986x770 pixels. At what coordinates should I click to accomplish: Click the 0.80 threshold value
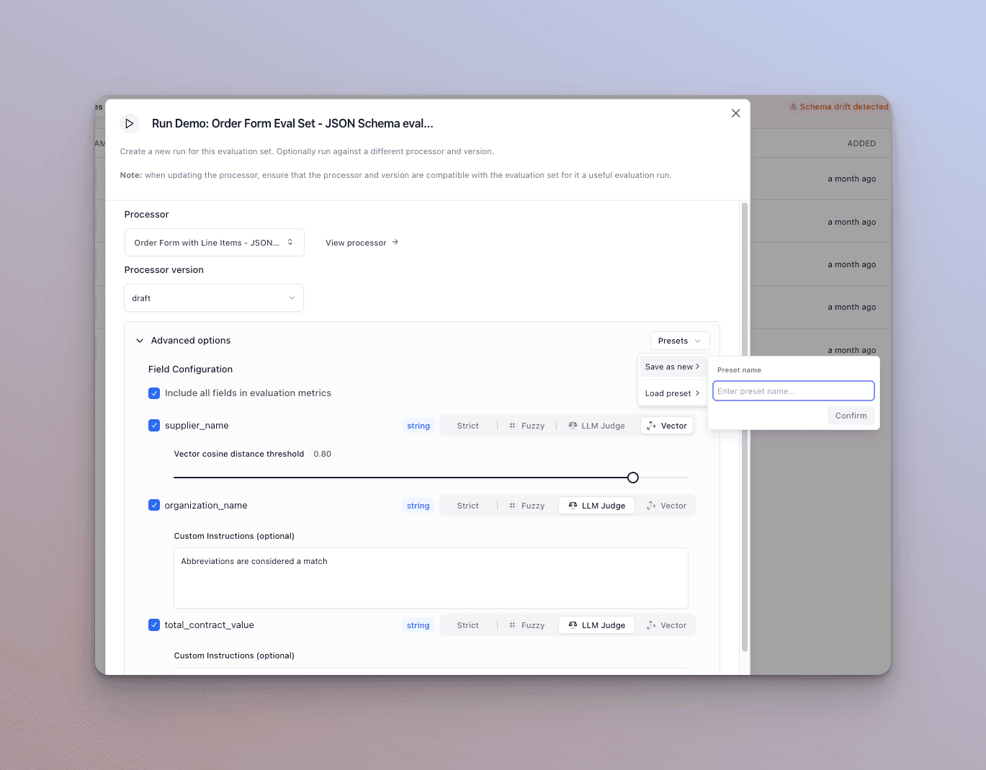(323, 454)
